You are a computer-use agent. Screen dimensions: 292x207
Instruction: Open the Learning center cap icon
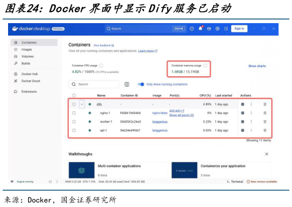click(209, 28)
